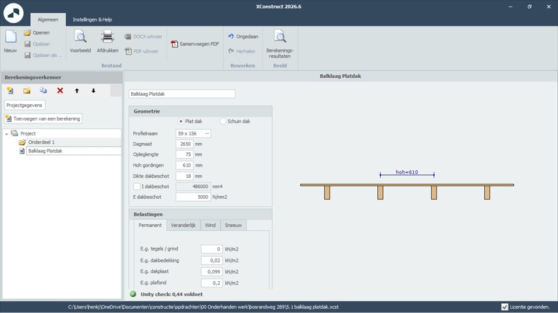The image size is (558, 313).
Task: Select Onderdeel 1 folder in tree
Action: pos(41,142)
